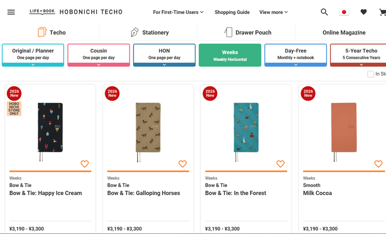Expand the Cousin category dropdown
The image size is (386, 234).
tap(99, 55)
